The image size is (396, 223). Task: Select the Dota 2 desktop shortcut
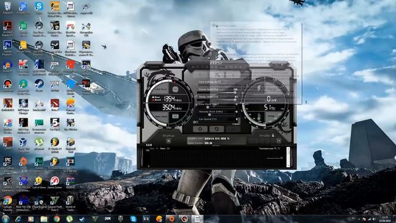pyautogui.click(x=54, y=105)
